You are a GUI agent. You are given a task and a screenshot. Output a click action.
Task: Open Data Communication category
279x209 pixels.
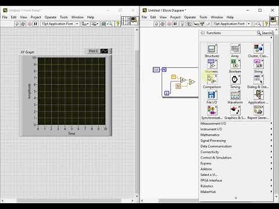236,146
